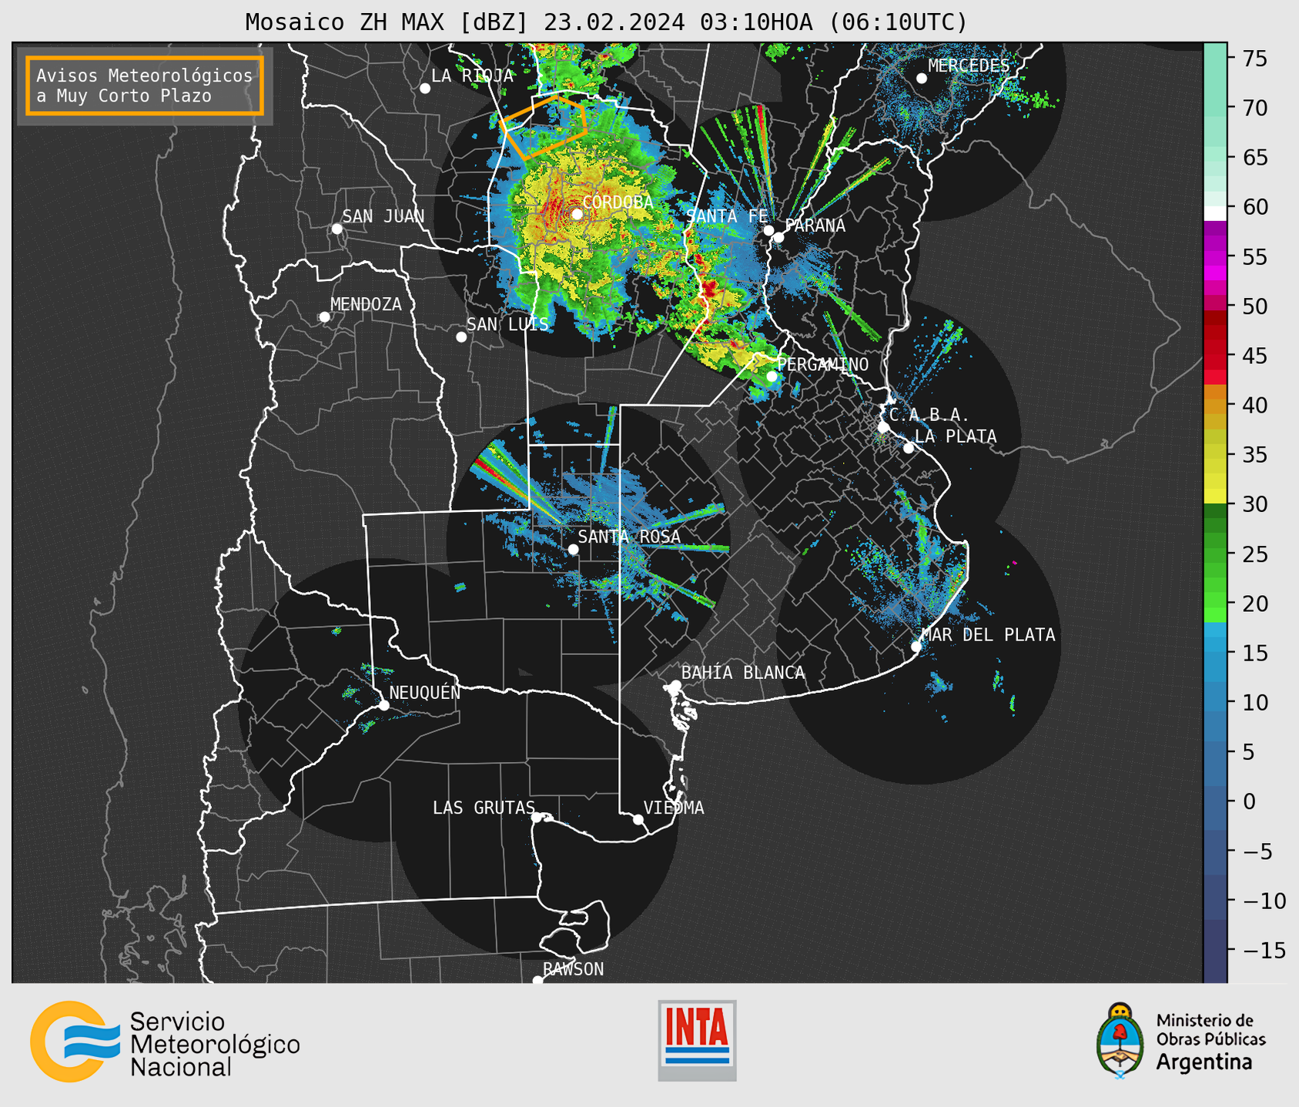
Task: Click the Viedma city marker dot
Action: click(638, 819)
